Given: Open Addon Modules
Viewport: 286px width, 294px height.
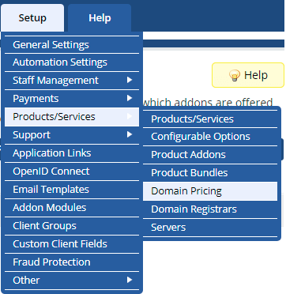Looking at the screenshot, I should click(72, 208).
